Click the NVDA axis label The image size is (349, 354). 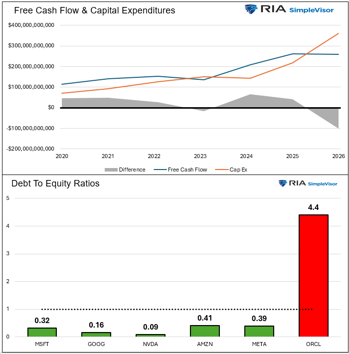coord(150,344)
